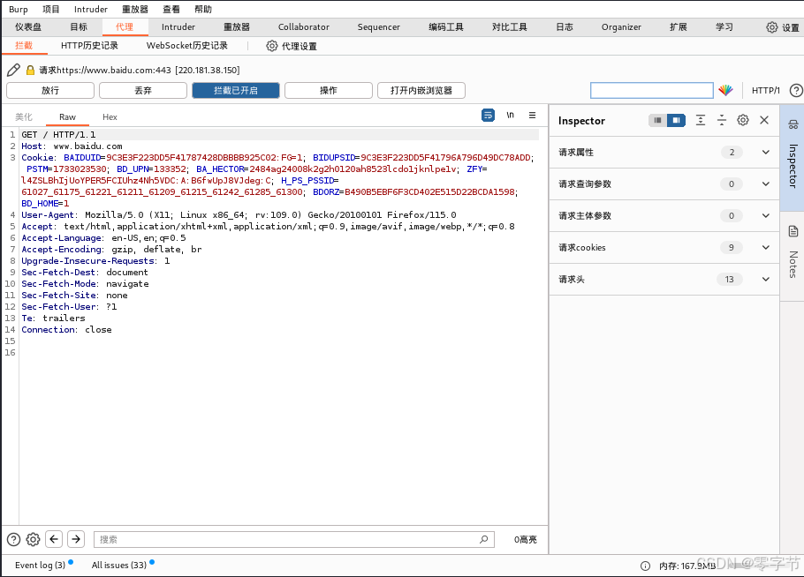Open the WebSocket历史记录 sub-tab
Image resolution: width=804 pixels, height=577 pixels.
(x=187, y=46)
